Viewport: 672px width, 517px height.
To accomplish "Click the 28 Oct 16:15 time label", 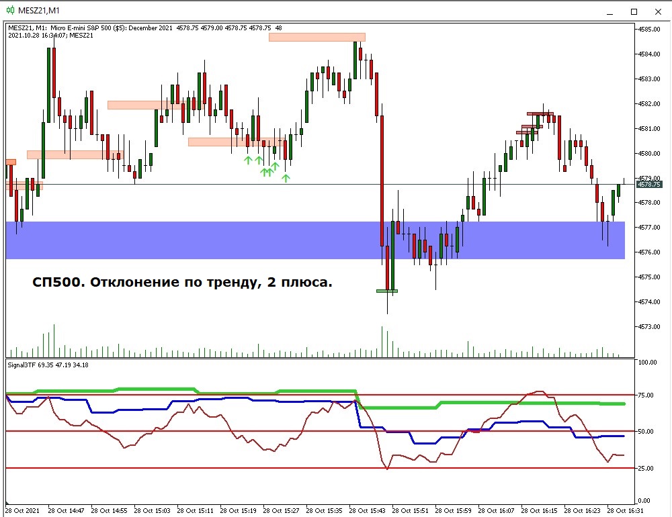I will tap(539, 510).
